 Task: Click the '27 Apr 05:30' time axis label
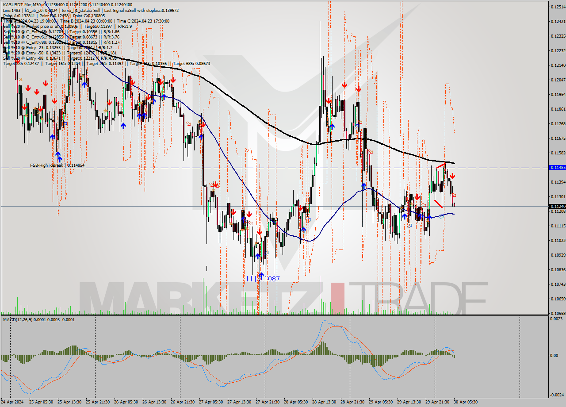click(211, 402)
